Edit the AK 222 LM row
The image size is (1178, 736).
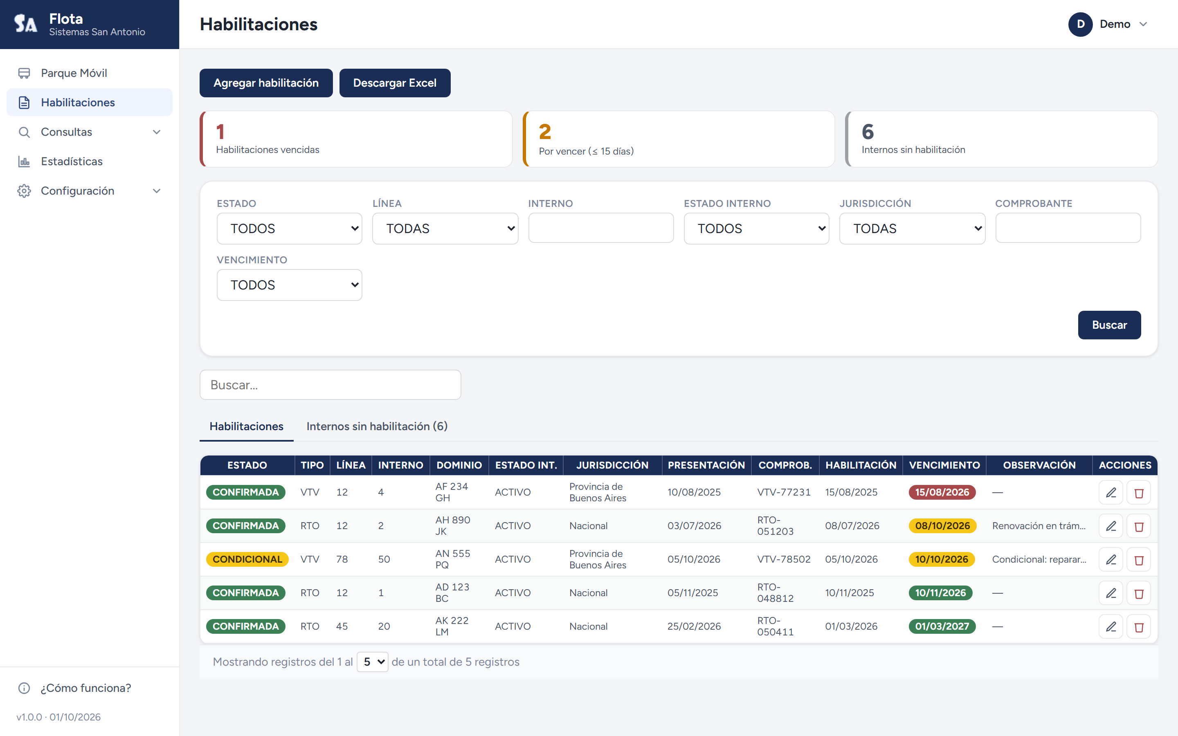coord(1111,627)
